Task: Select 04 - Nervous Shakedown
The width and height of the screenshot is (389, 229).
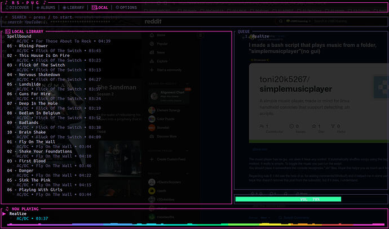Action: coord(33,75)
